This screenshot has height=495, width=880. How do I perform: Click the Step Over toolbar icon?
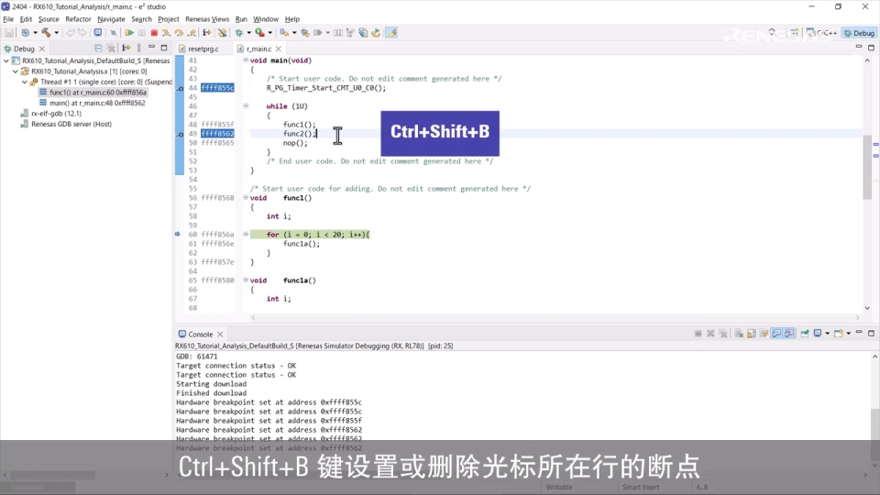[x=179, y=33]
